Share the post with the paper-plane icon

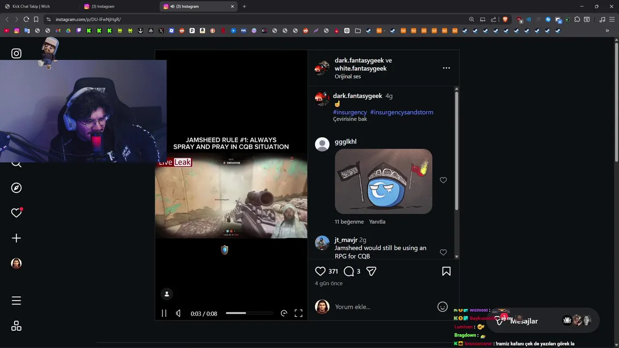pyautogui.click(x=371, y=272)
